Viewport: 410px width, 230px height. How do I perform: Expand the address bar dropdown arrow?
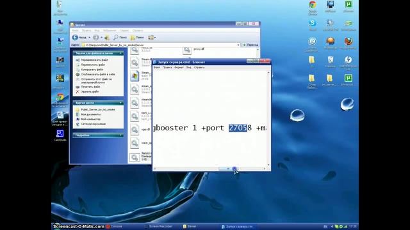[238, 45]
